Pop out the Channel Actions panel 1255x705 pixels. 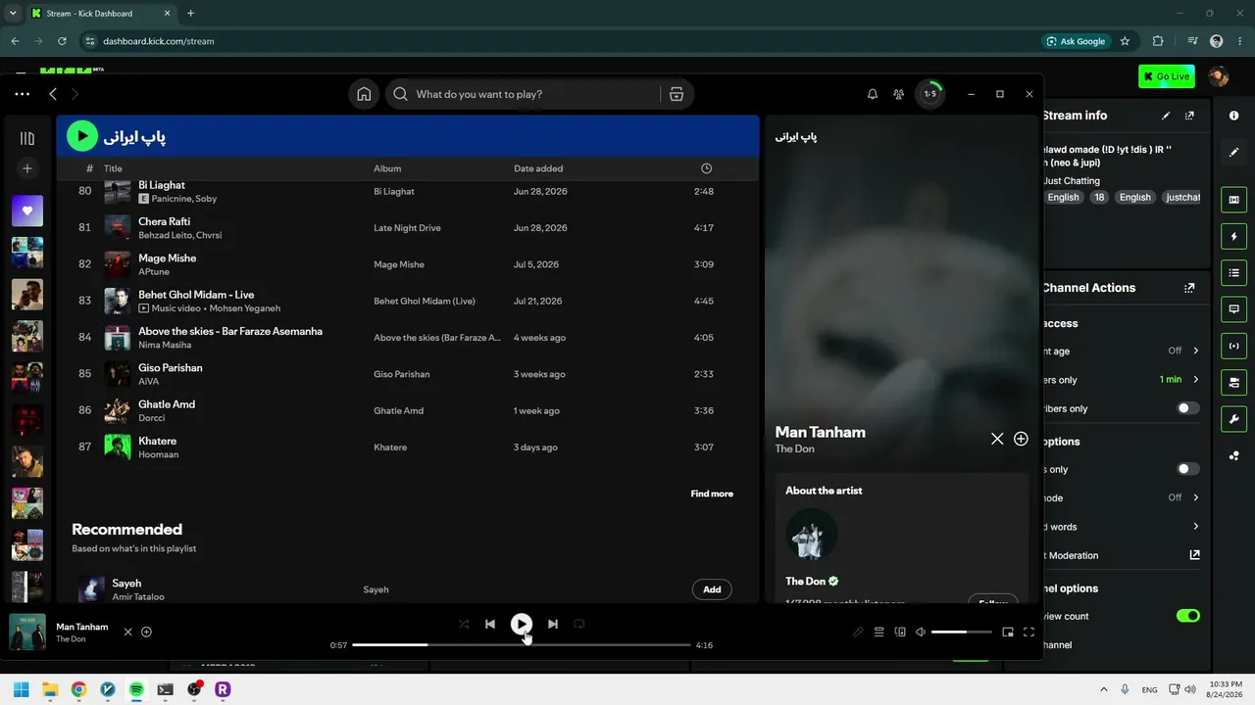coord(1189,288)
